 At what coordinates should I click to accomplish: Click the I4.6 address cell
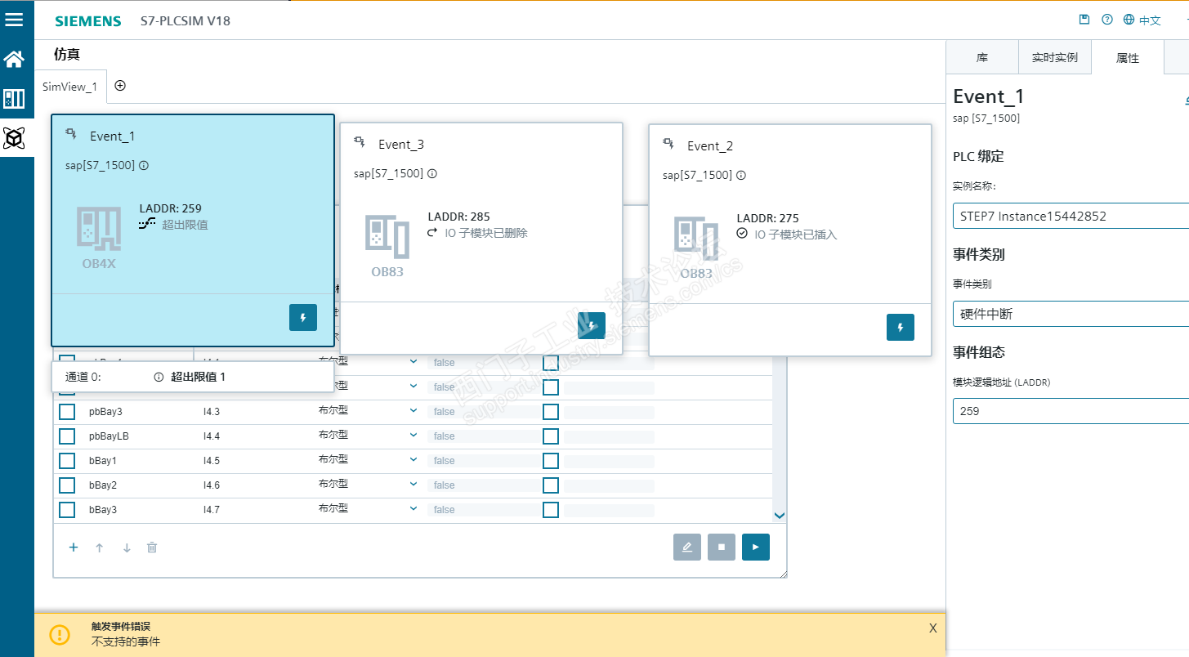212,485
